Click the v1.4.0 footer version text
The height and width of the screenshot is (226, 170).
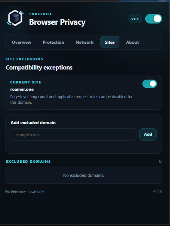coord(157,191)
